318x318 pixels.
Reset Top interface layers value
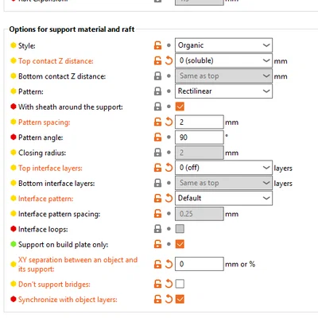pos(169,168)
